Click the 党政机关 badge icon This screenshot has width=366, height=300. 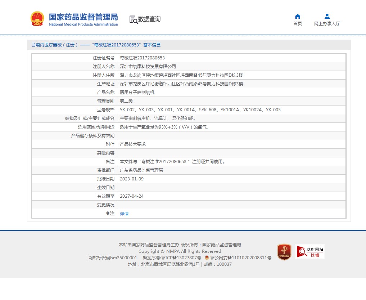click(284, 252)
